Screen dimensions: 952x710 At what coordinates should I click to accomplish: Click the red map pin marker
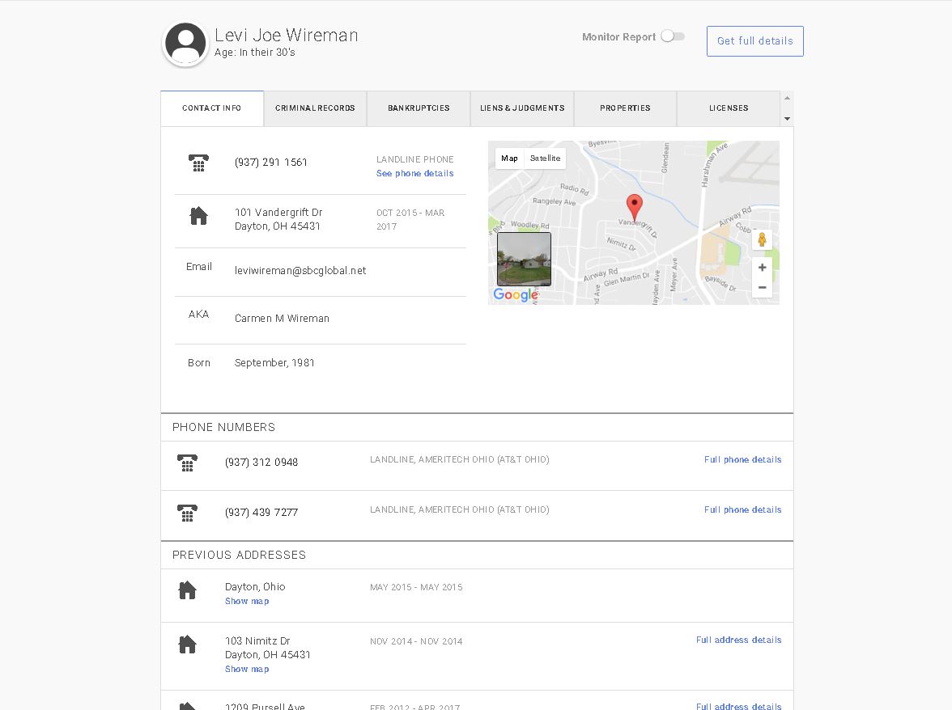635,207
